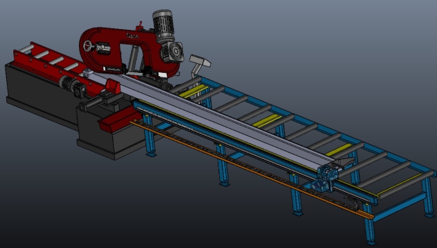Click the brand name lettering on the saw bow
This screenshot has width=437, height=248.
coord(132,36)
